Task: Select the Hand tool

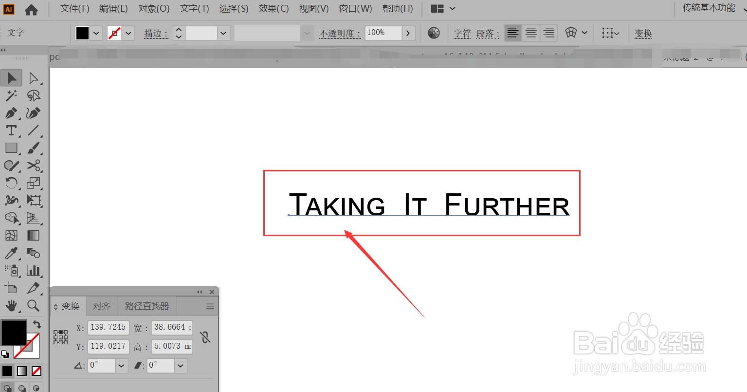Action: 11,306
